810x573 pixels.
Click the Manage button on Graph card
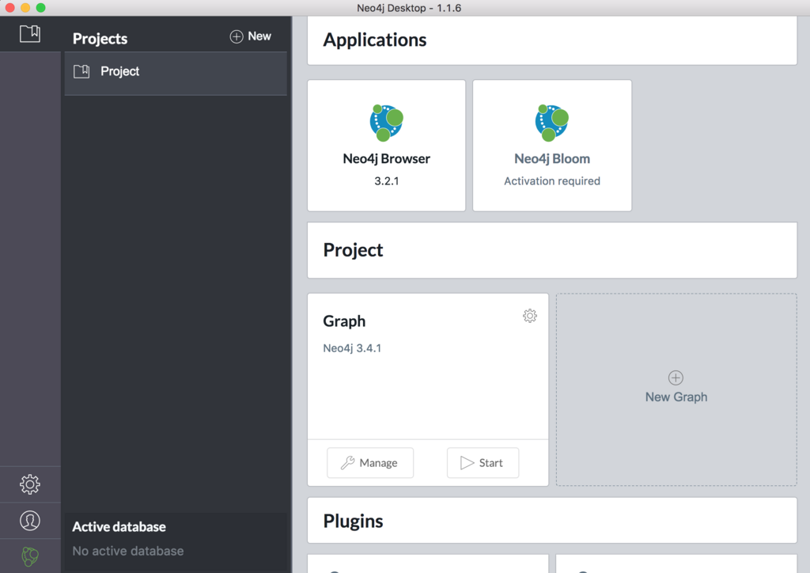[370, 462]
